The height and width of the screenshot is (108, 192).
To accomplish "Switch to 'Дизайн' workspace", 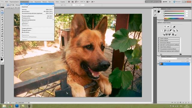I will pyautogui.click(x=165, y=2).
